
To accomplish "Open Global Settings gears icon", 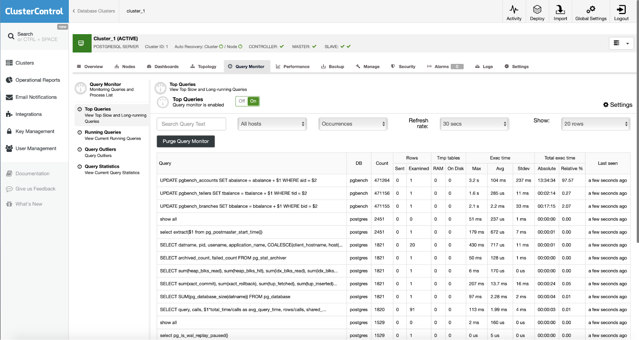I will [591, 10].
